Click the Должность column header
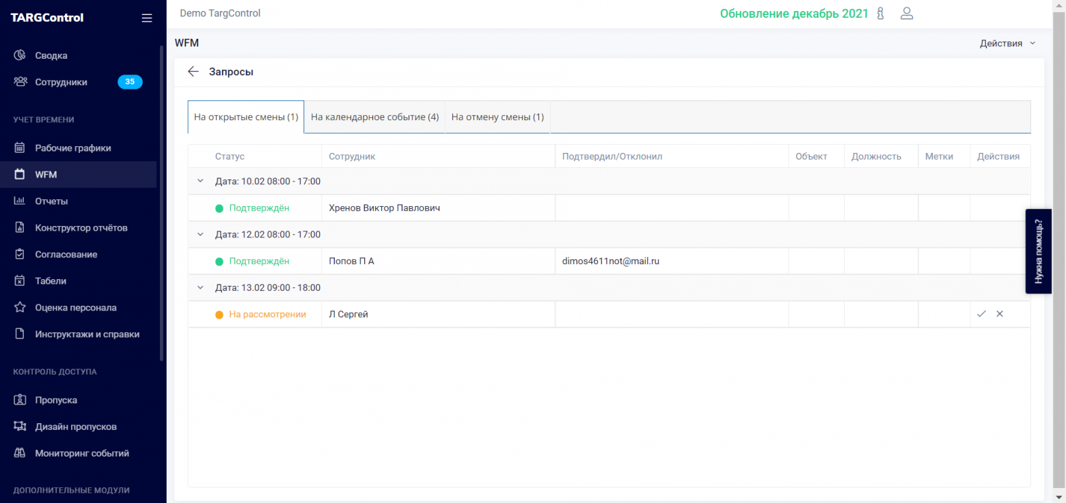Image resolution: width=1066 pixels, height=503 pixels. [x=876, y=156]
